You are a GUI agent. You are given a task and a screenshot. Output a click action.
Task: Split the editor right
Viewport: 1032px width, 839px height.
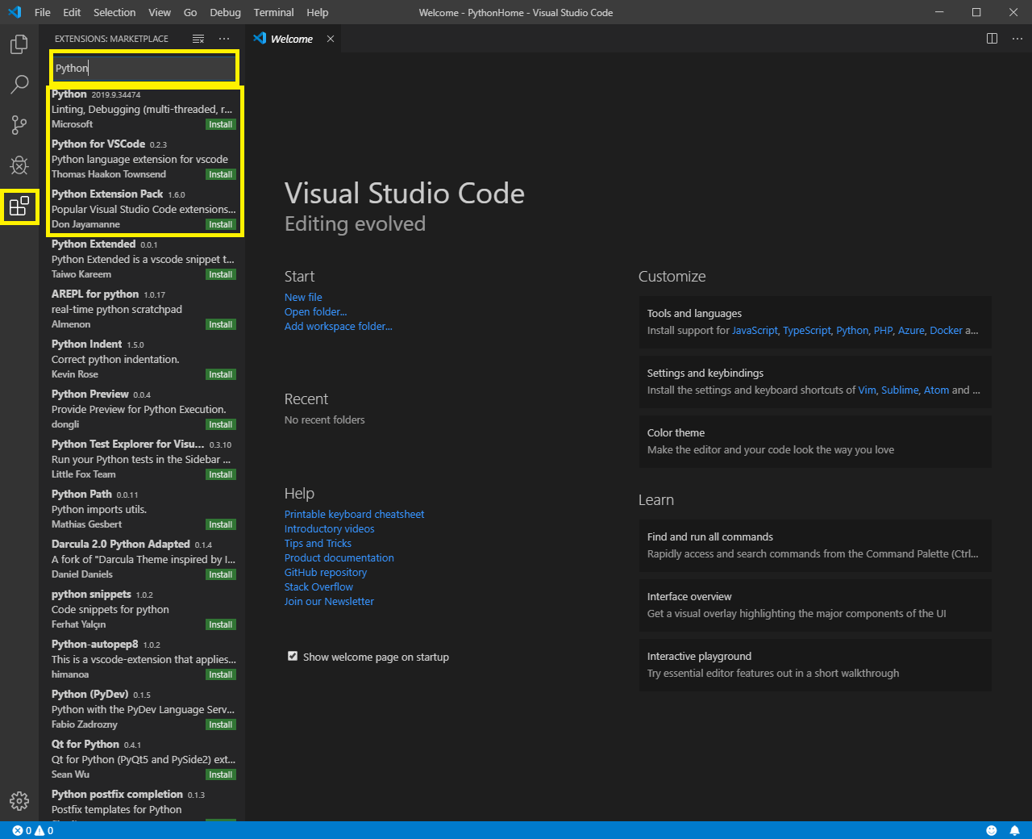coord(992,39)
